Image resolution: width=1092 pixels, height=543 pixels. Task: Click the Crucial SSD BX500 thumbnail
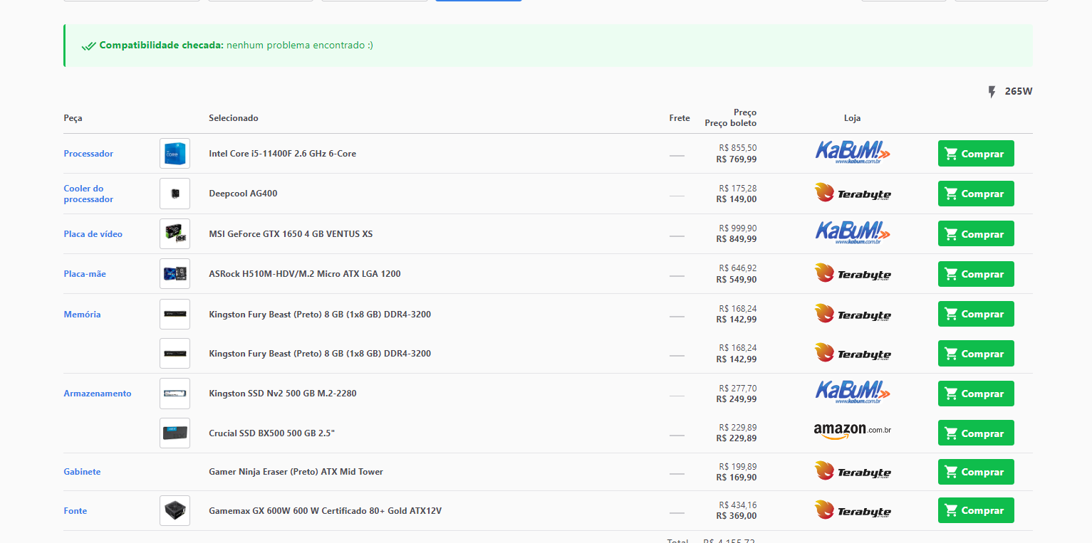point(175,433)
